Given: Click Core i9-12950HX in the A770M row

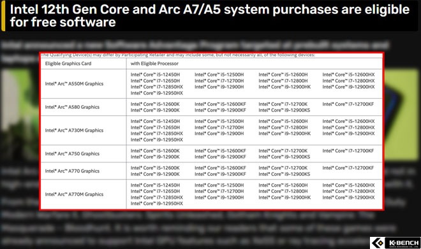Looking at the screenshot, I should point(156,203).
